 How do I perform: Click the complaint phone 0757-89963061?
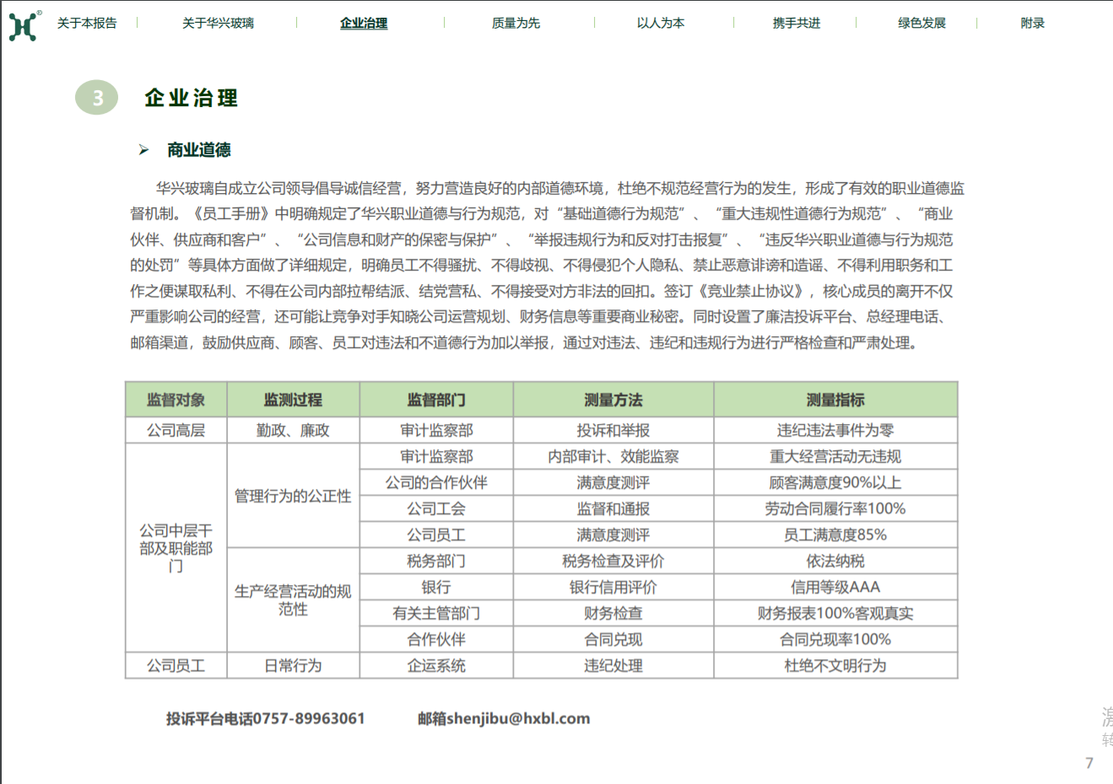click(x=309, y=718)
